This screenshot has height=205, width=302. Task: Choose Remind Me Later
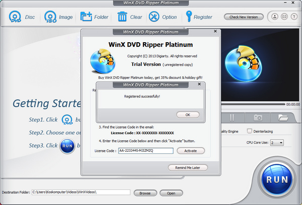[188, 168]
